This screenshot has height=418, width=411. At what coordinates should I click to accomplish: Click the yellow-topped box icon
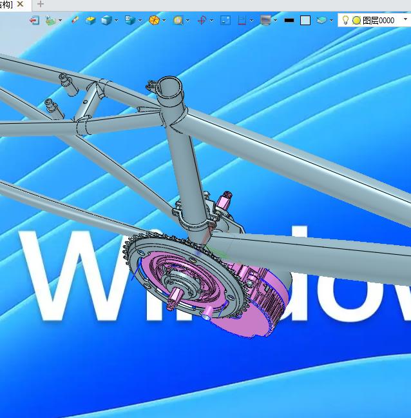[x=90, y=20]
